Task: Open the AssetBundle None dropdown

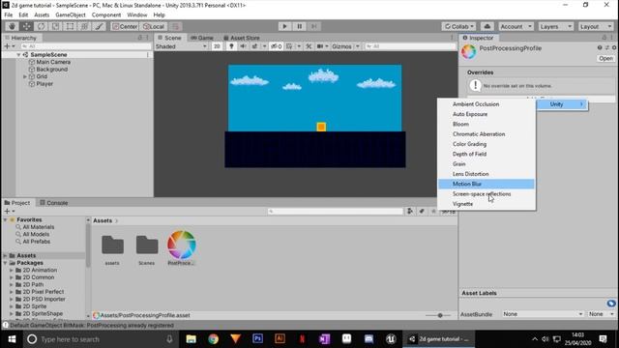Action: 543,314
